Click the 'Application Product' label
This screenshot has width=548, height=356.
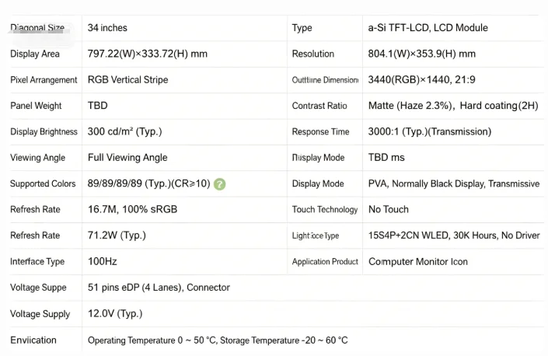[325, 262]
